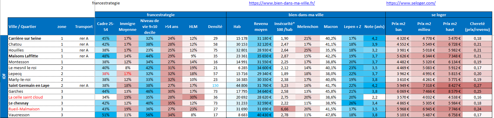The width and height of the screenshot is (494, 118).
Task: Select the red 'La celle saint cloud' cell
Action: [x=30, y=97]
